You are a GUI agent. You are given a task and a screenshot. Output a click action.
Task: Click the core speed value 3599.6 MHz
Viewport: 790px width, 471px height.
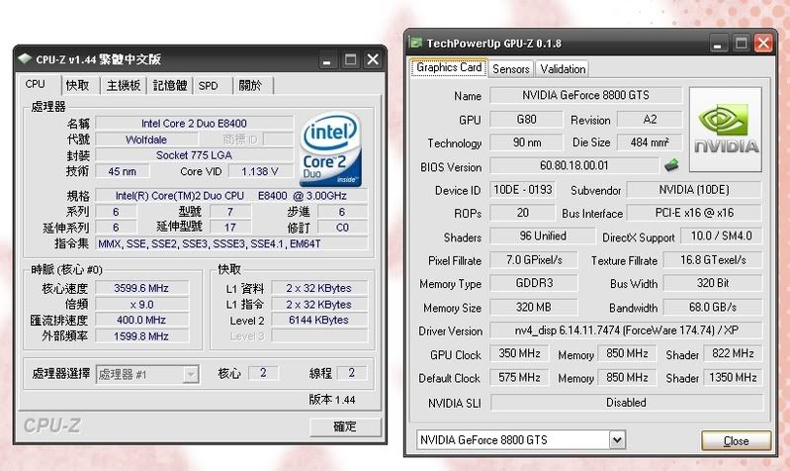click(141, 288)
